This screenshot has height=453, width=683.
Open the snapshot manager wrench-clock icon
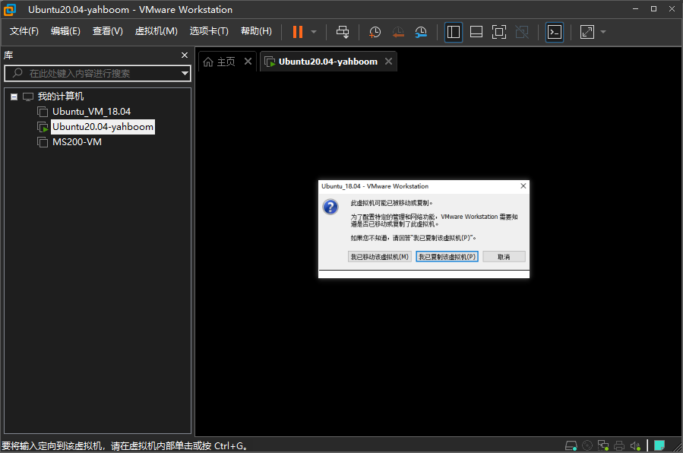(x=421, y=32)
